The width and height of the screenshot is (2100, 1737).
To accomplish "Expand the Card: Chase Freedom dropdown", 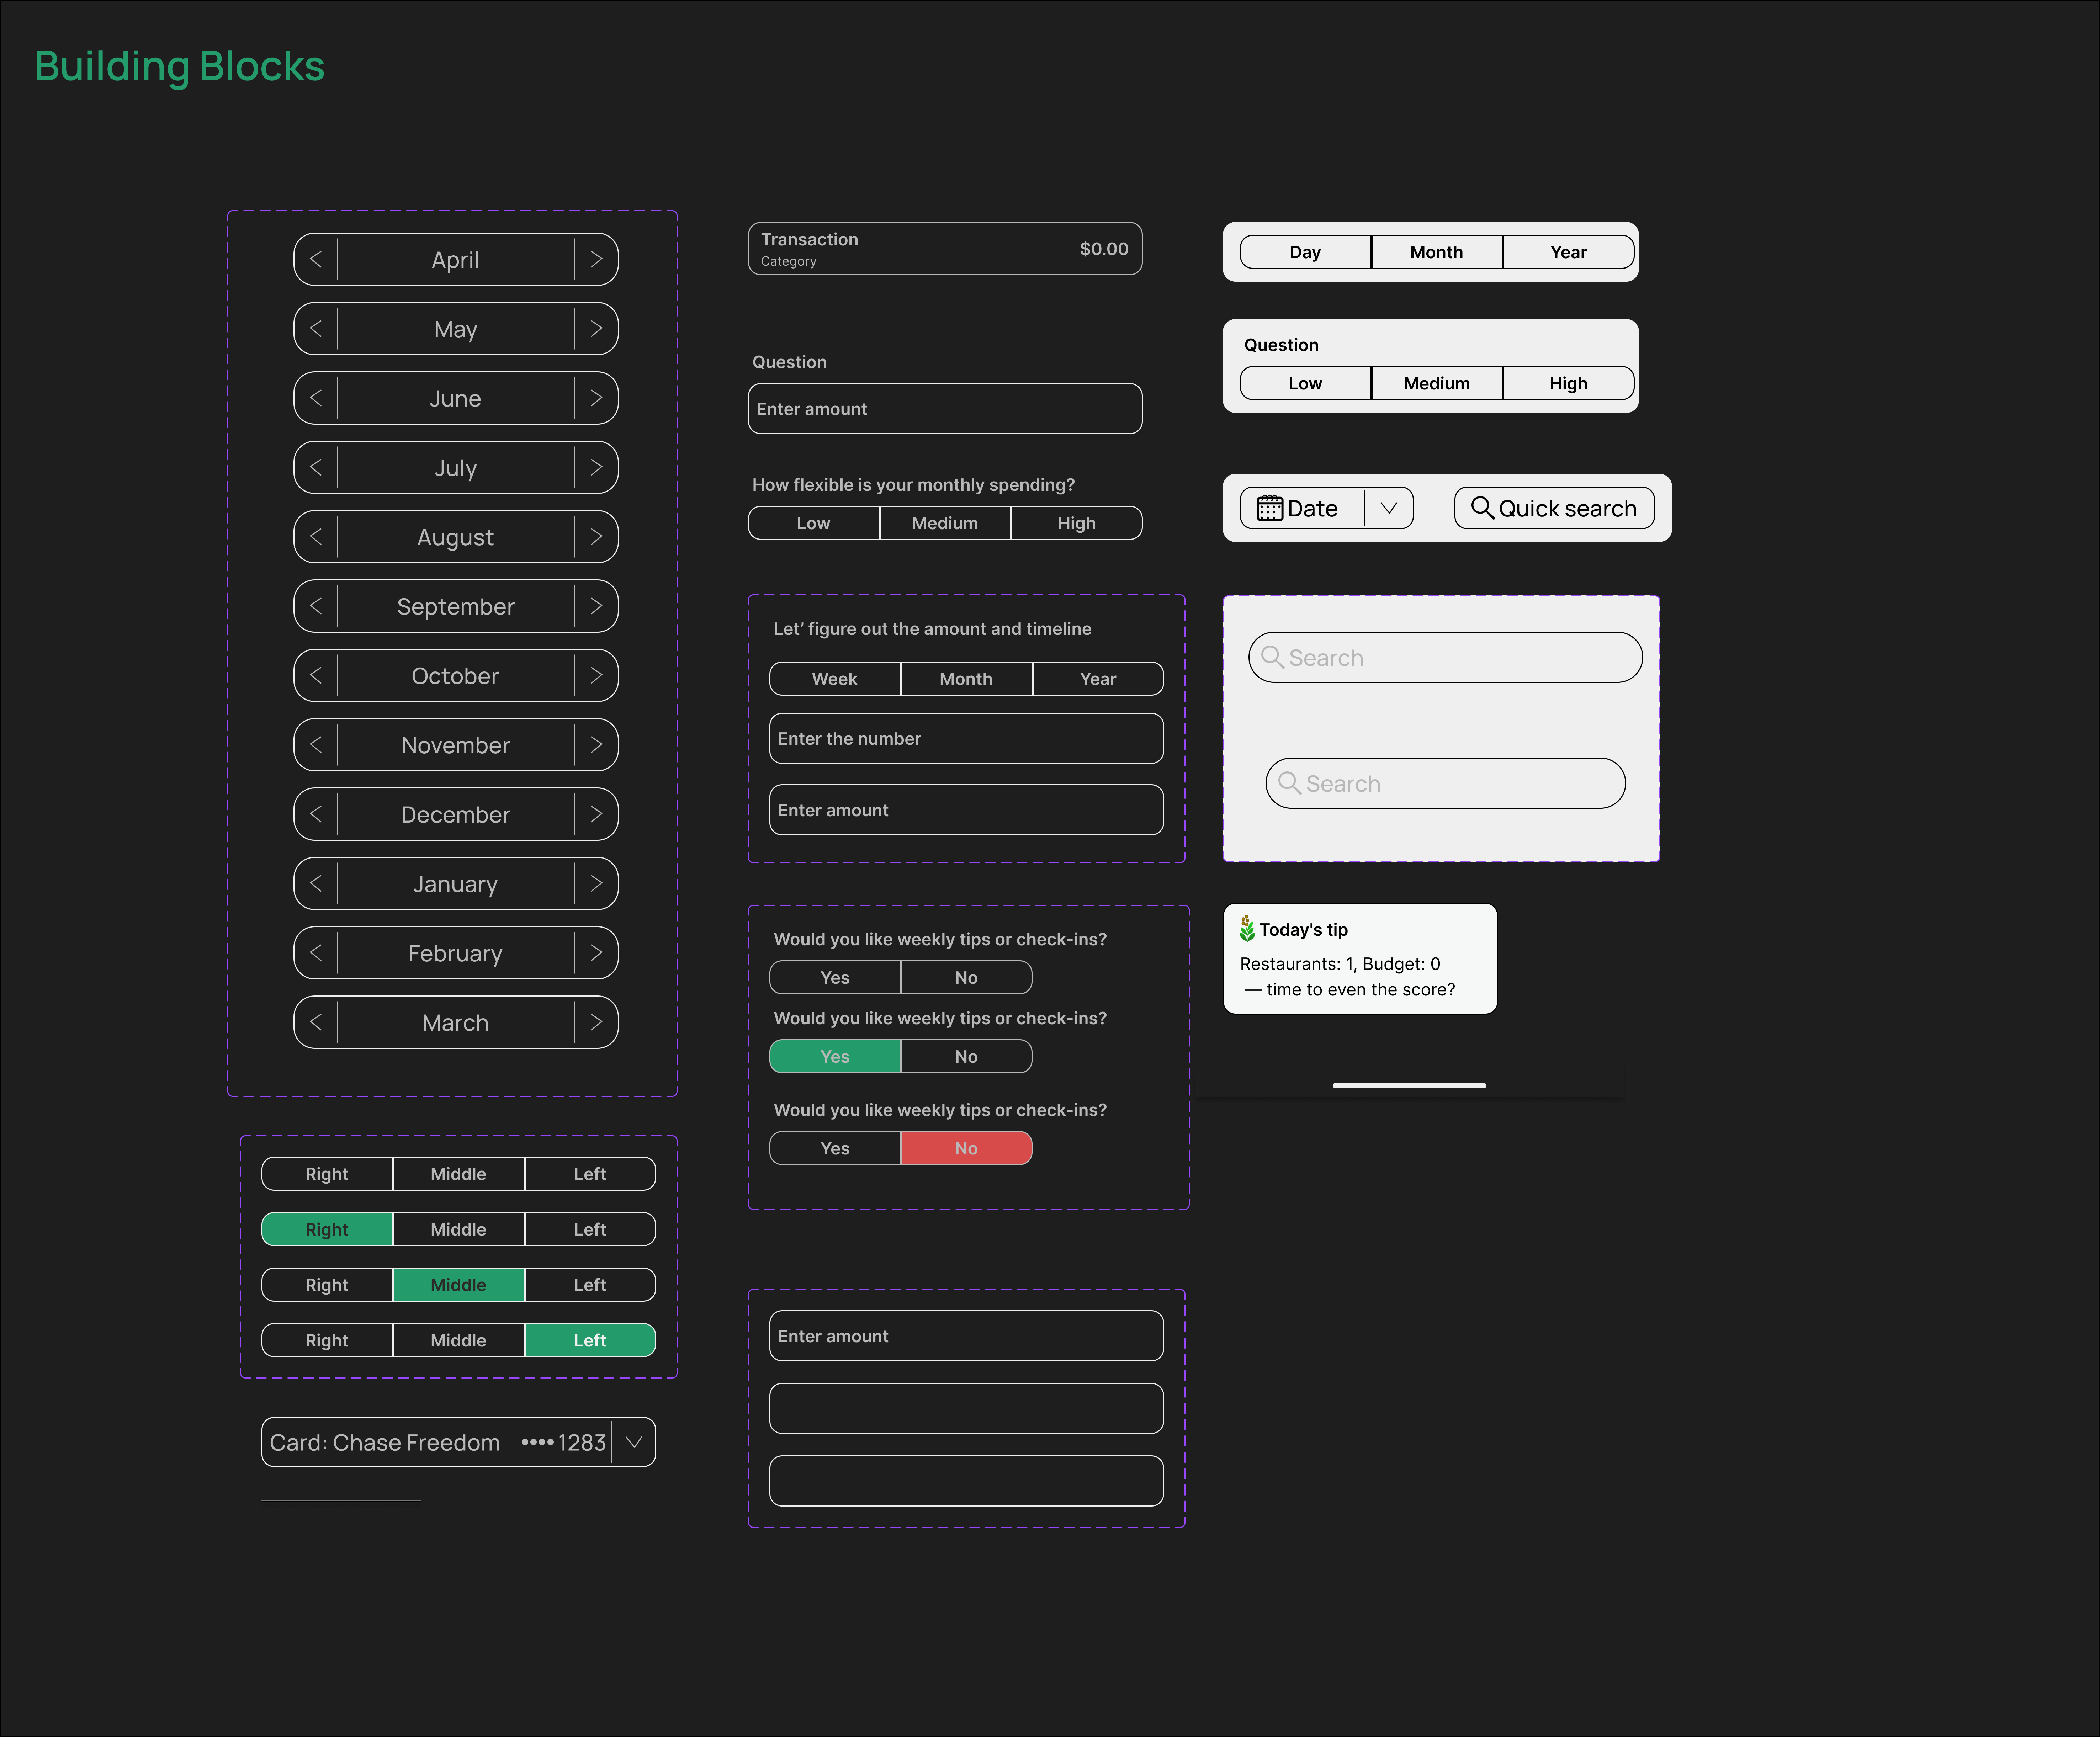I will [633, 1442].
